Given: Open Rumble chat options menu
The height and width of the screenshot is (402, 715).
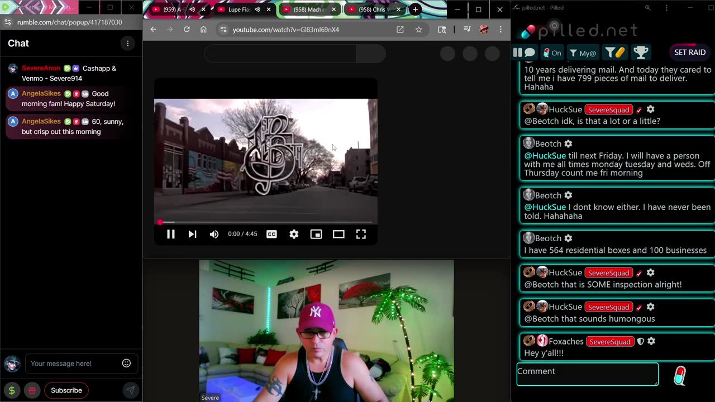Looking at the screenshot, I should 127,44.
